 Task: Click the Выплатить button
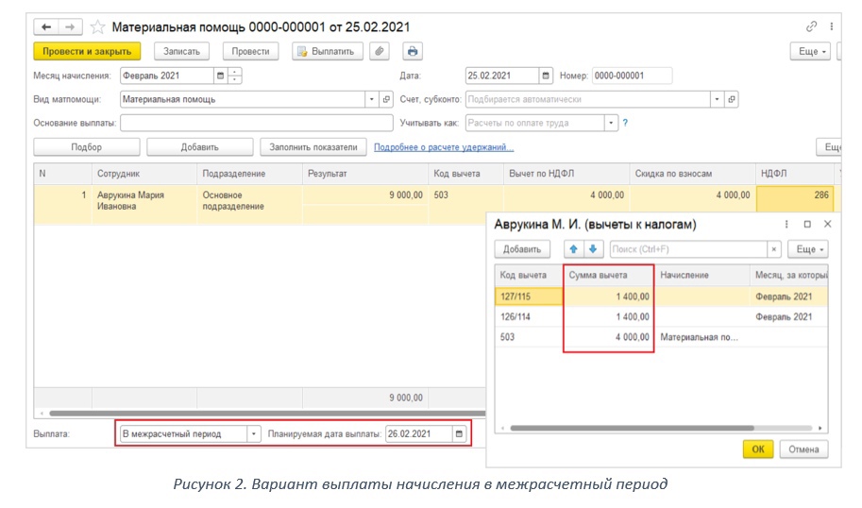coord(327,51)
